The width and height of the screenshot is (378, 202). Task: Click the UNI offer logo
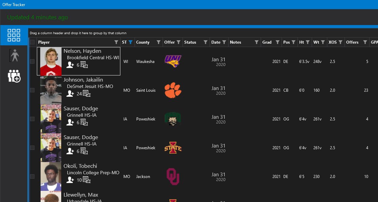pyautogui.click(x=173, y=61)
